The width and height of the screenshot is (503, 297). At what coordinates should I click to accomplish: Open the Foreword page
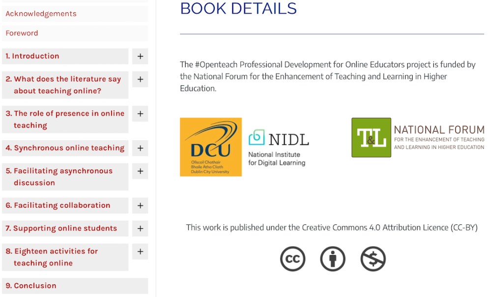[x=22, y=33]
